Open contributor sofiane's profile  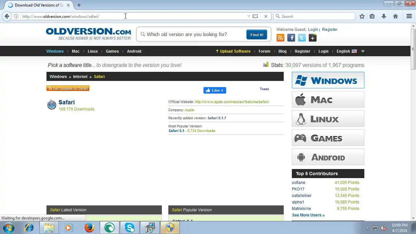(298, 183)
